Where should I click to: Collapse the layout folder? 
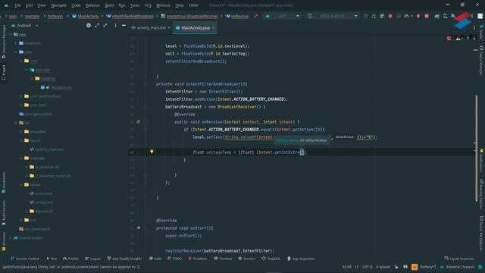[21, 140]
